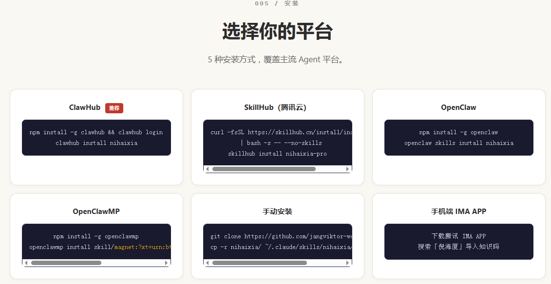Click right scroll arrow in OpenClawMP code block
This screenshot has height=284, width=551.
[166, 263]
